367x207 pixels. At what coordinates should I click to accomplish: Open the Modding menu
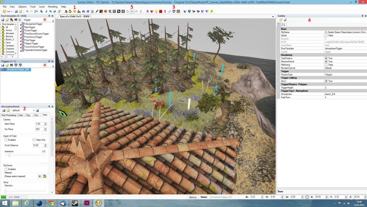click(x=52, y=7)
